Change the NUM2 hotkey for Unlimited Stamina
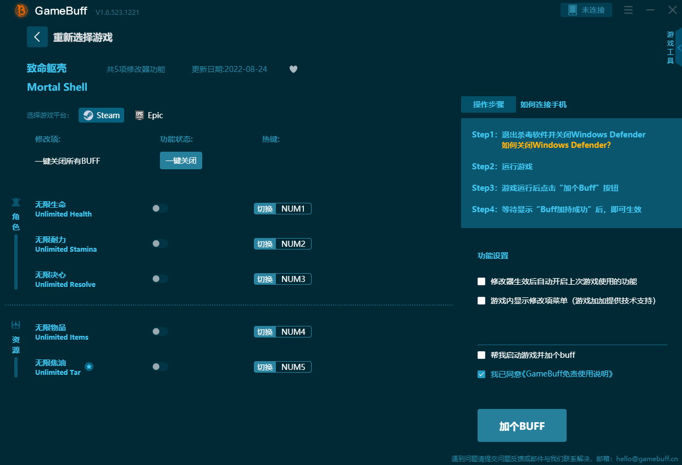 click(293, 243)
